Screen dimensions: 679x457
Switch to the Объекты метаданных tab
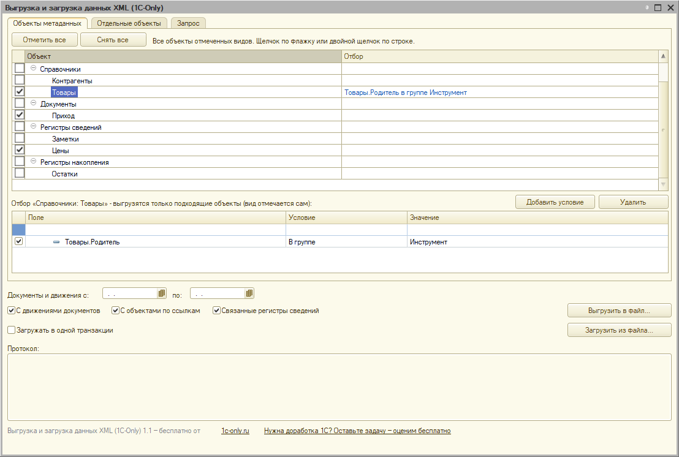(47, 23)
